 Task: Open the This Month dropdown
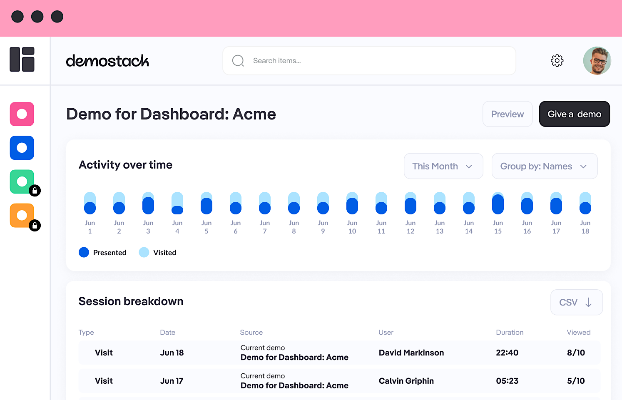(443, 166)
